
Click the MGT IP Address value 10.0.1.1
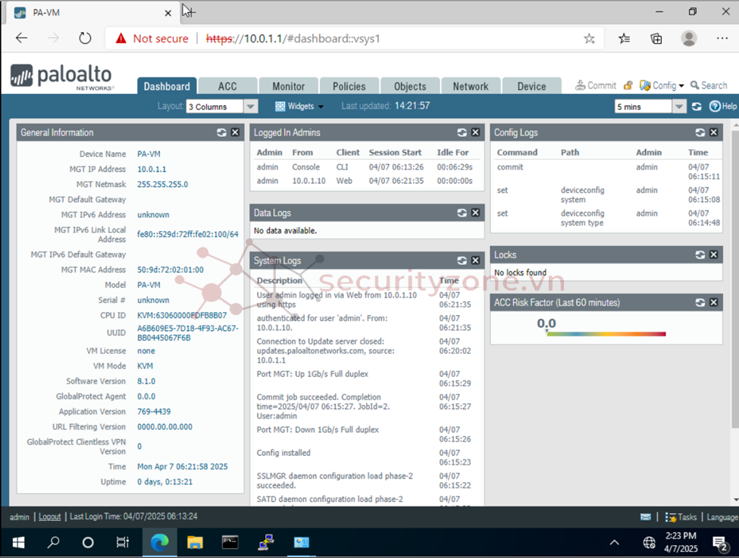pos(152,169)
